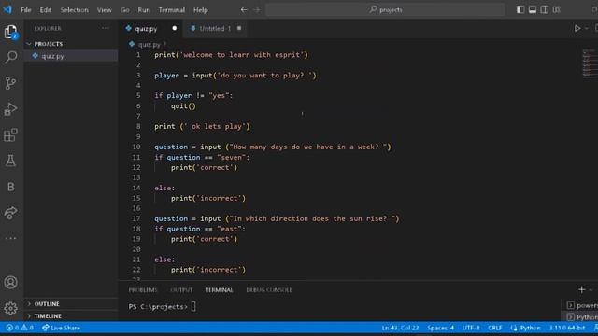Screen dimensions: 598x336
Task: Click the quit() call on line 6
Action: 183,105
